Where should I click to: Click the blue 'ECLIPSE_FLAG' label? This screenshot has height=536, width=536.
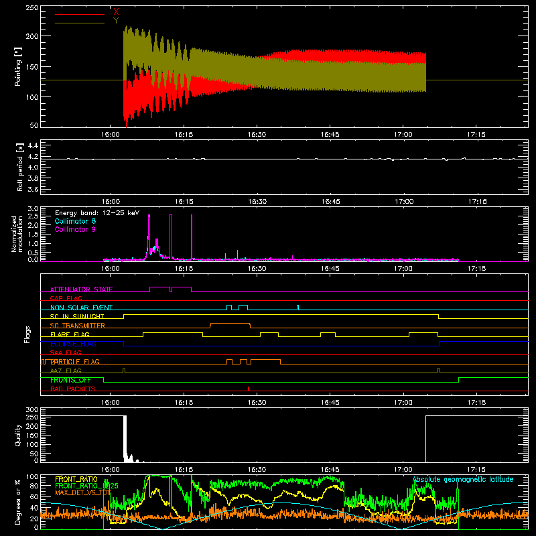[73, 344]
